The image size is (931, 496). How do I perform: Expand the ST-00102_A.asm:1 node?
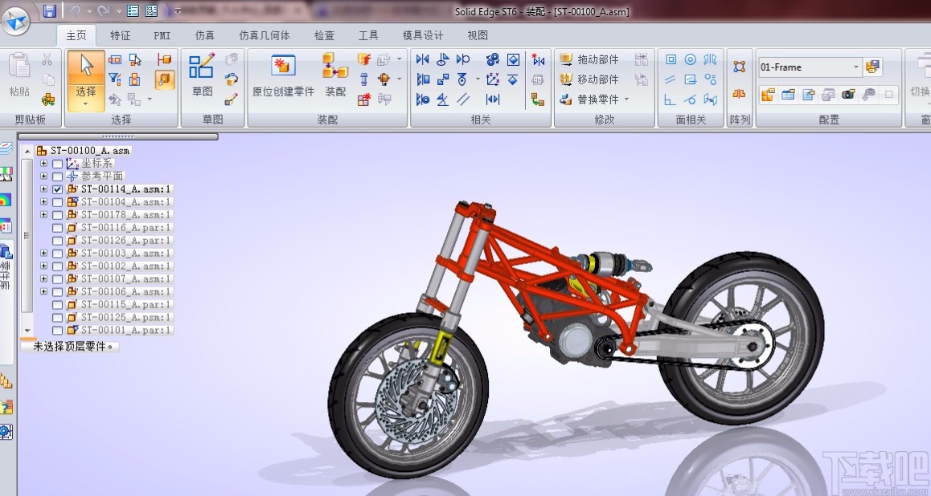pyautogui.click(x=44, y=266)
